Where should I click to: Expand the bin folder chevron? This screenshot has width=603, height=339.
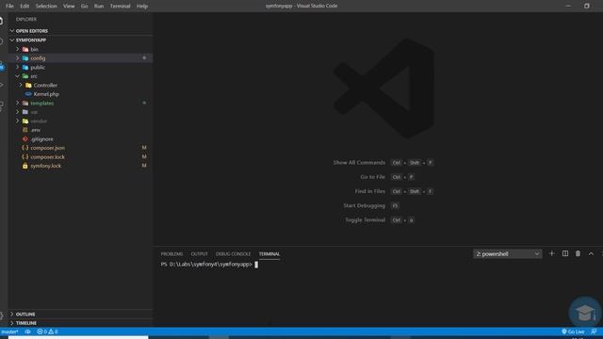(17, 49)
